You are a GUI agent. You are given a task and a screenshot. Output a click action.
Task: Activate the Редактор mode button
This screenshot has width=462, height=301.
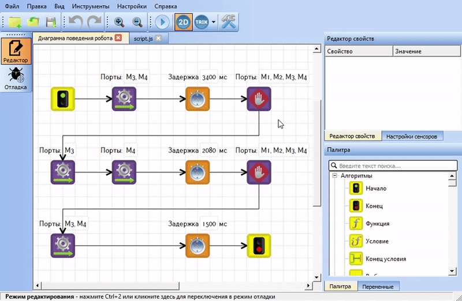[x=16, y=50]
